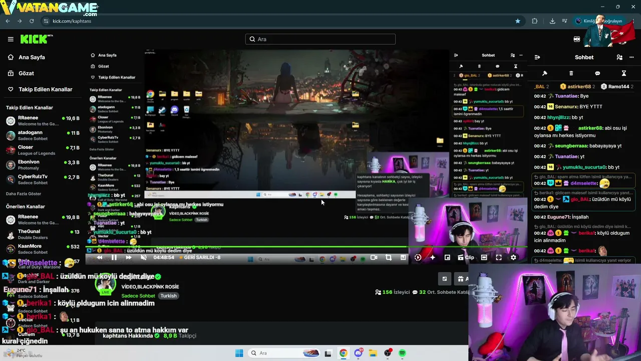This screenshot has width=641, height=361.
Task: Expand Daha Fazla Göster in sidebar
Action: tap(24, 194)
